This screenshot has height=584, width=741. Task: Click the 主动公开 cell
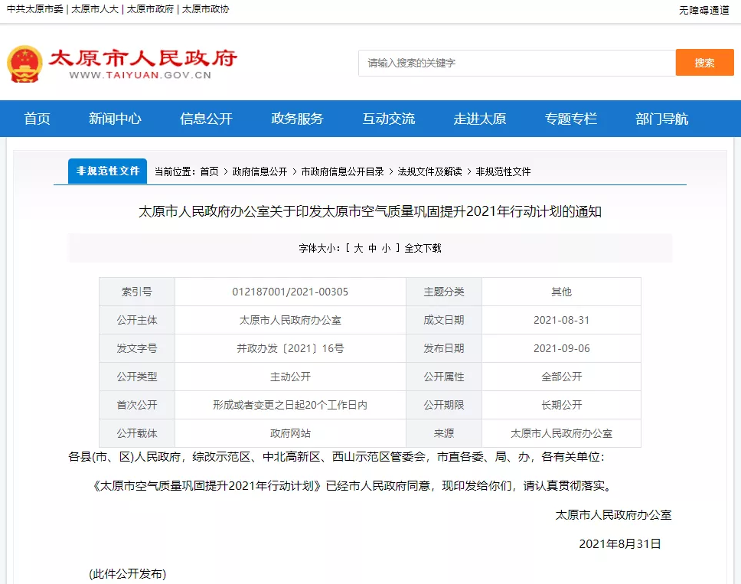click(290, 377)
